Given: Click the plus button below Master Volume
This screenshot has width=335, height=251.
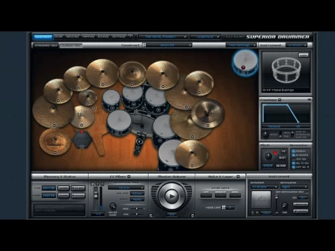Looking at the screenshot, I should coord(193,215).
